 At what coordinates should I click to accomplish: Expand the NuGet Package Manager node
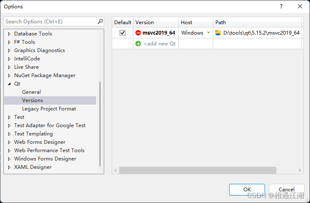(10, 75)
